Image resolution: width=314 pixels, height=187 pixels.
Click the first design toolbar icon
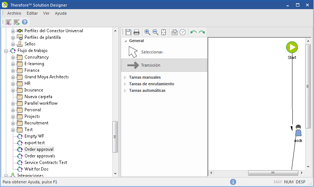[x=9, y=22]
